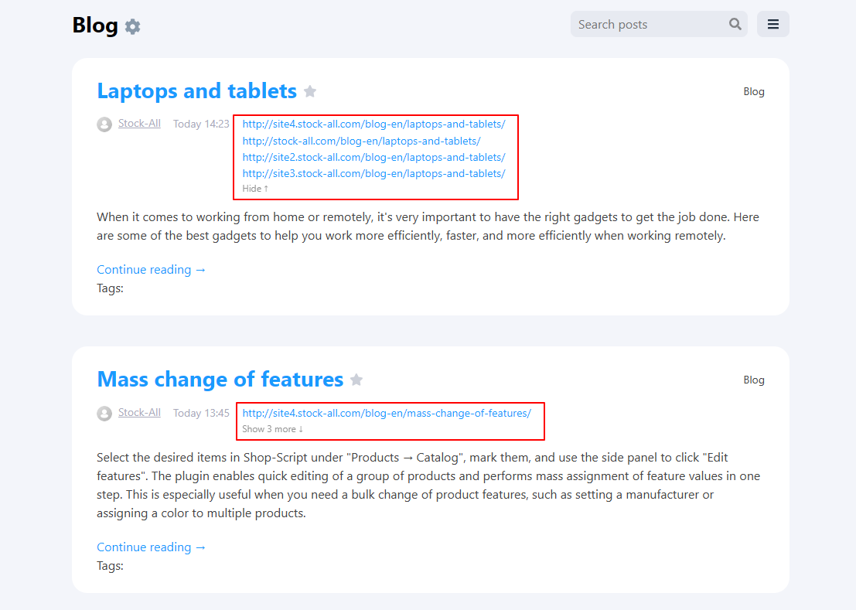Open blog settings via the gear icon
This screenshot has width=856, height=610.
click(x=131, y=26)
